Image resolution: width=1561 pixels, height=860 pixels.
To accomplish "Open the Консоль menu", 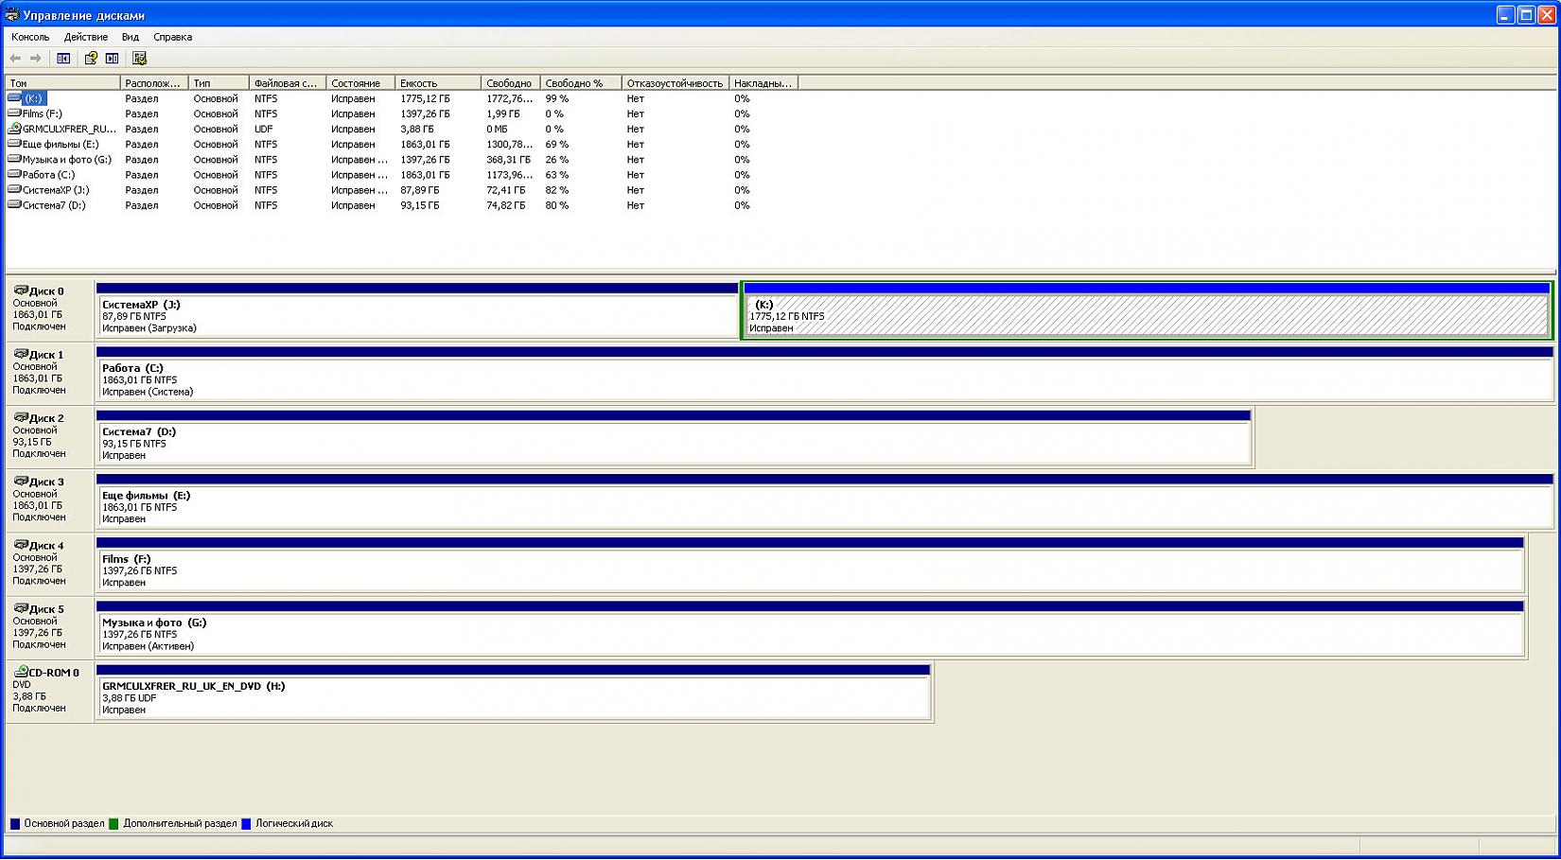I will pyautogui.click(x=30, y=37).
